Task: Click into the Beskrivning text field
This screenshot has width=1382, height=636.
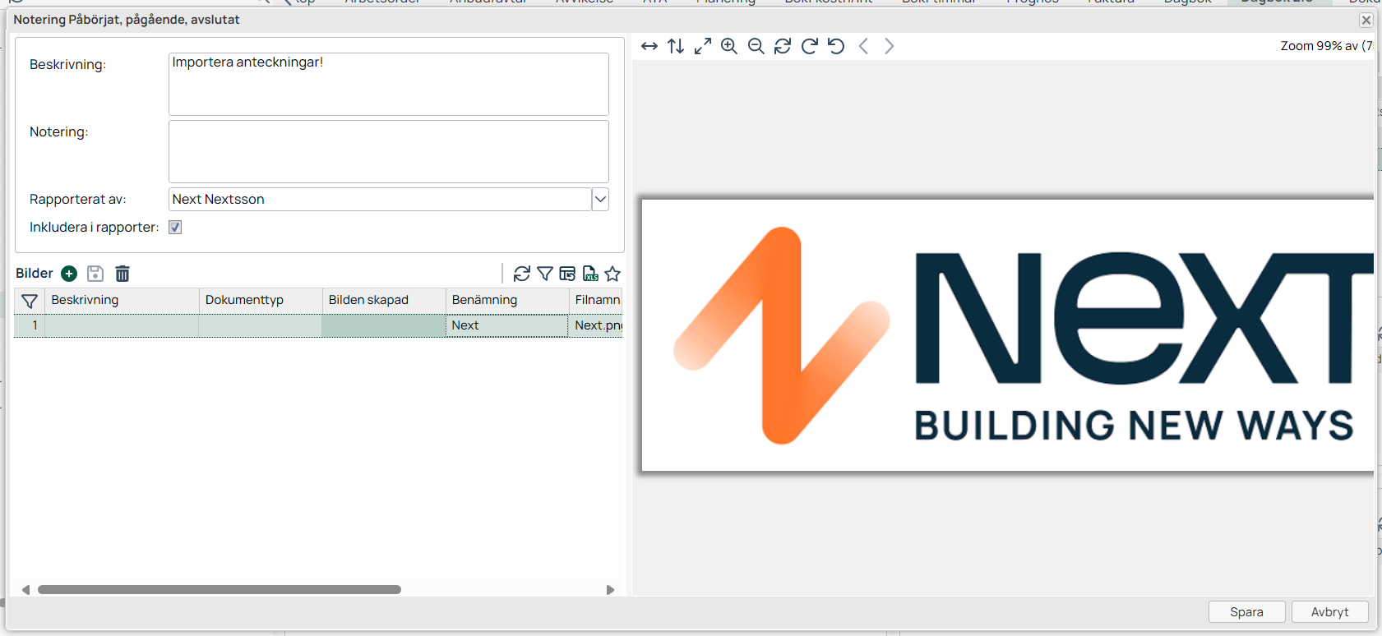Action: pos(388,84)
